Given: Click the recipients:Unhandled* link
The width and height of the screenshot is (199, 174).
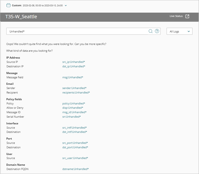Looking at the screenshot, I should pos(76,93).
